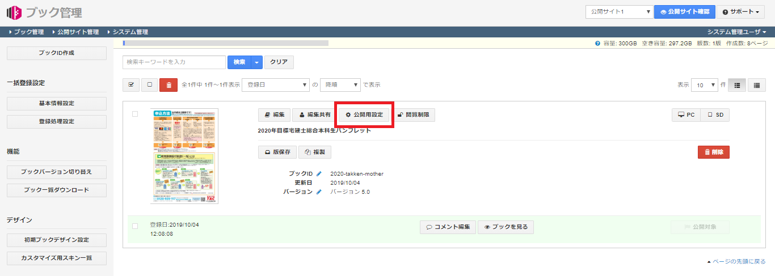Switch to the compact list view icon

tap(756, 85)
